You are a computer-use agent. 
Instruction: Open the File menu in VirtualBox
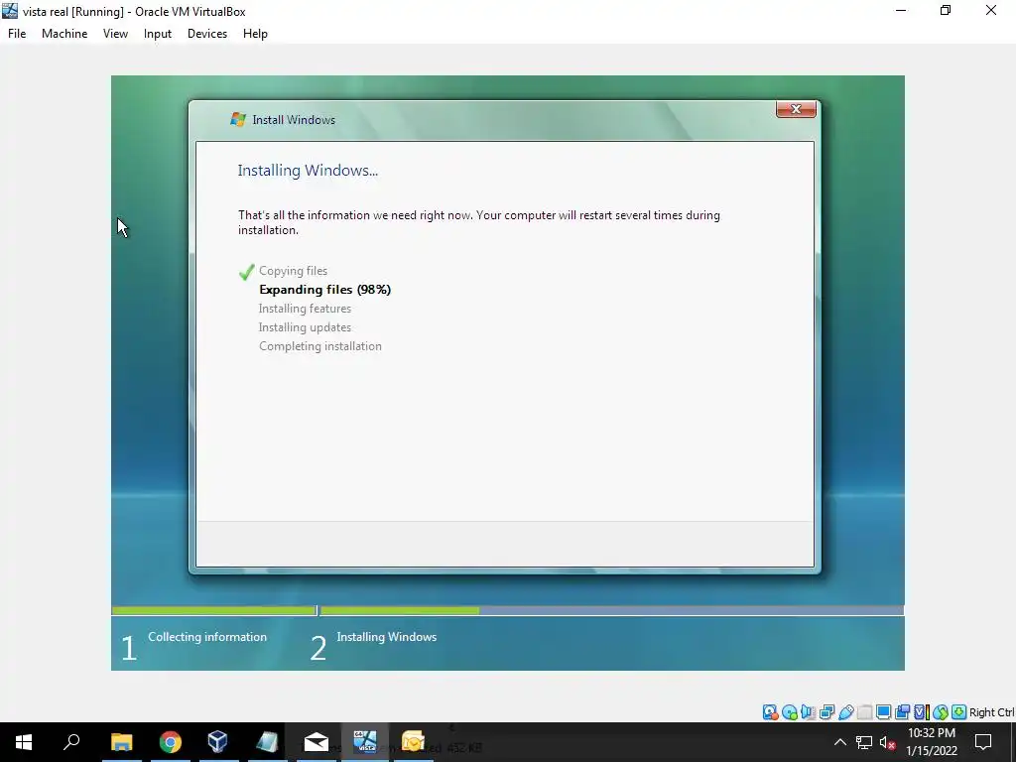point(17,34)
